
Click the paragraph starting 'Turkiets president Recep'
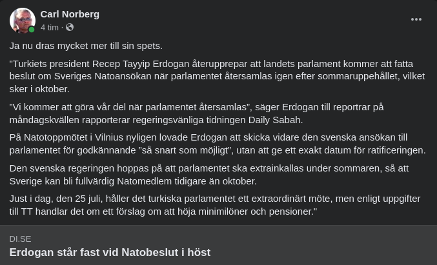point(213,76)
